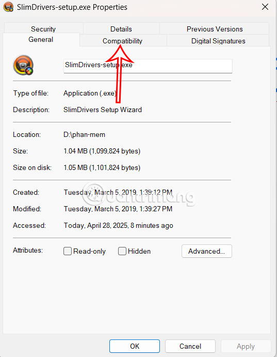Open the Details tab
Screen dimensions: 277x357
[x=121, y=29]
